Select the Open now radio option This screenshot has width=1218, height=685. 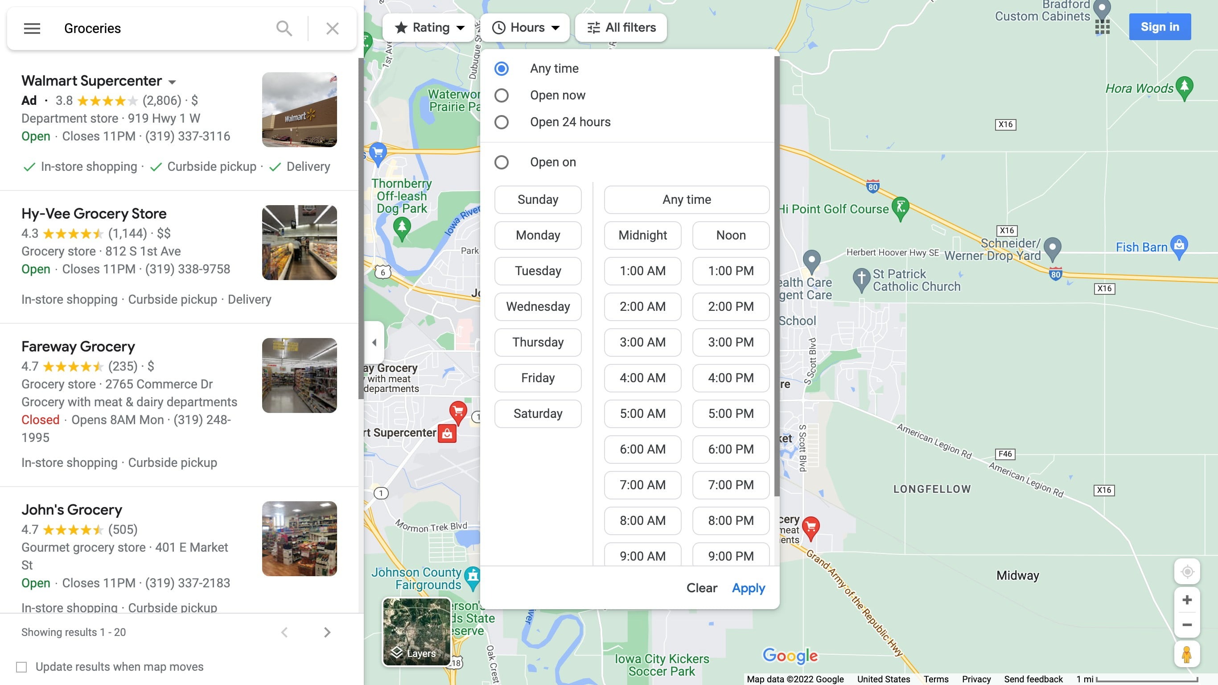tap(501, 95)
